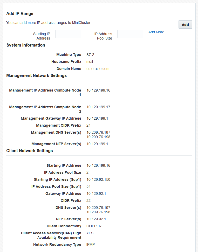Select Sup1 pool size value 54
Image resolution: width=198 pixels, height=252 pixels.
[x=88, y=187]
